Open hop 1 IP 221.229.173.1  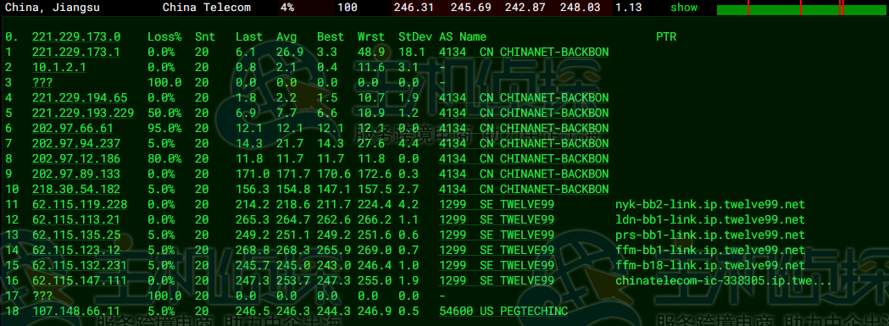click(x=76, y=52)
